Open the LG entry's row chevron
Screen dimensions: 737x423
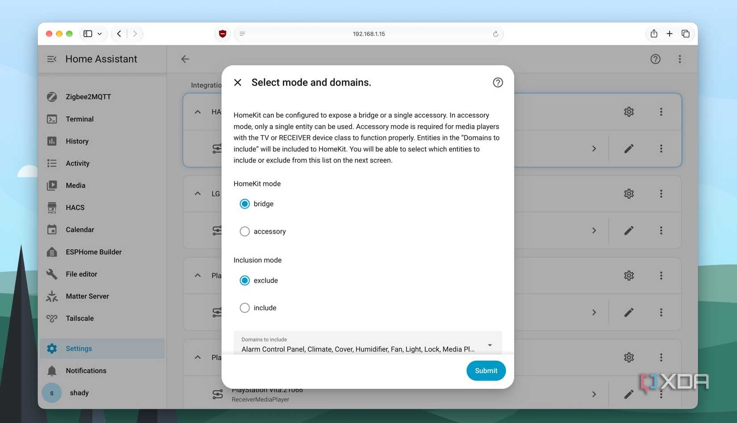594,230
